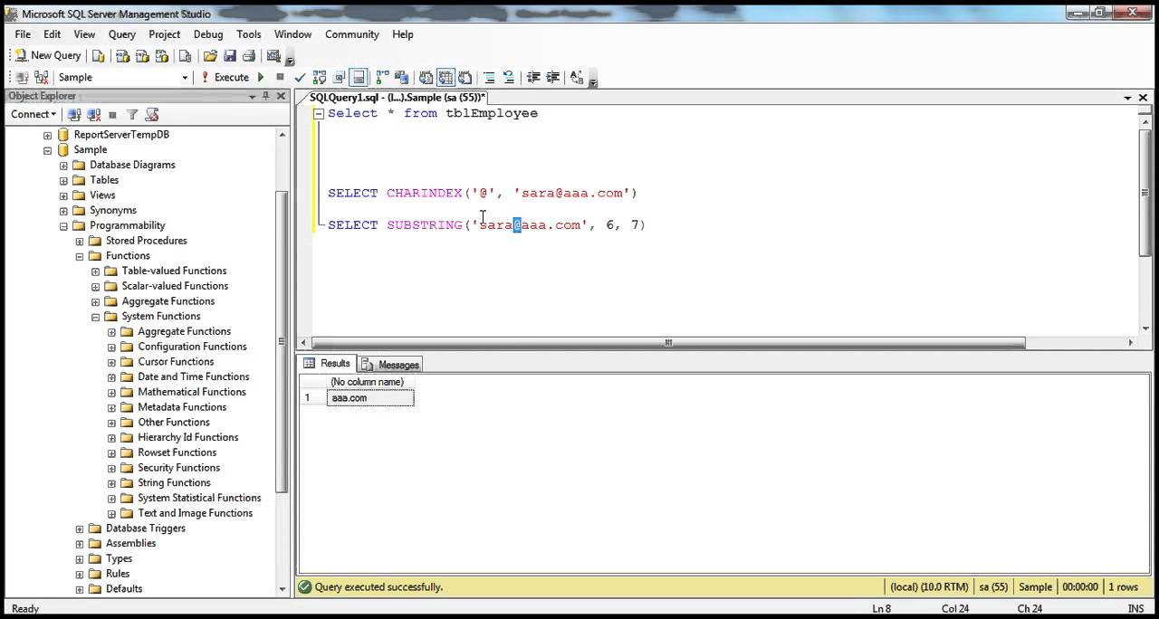Click the Debug green arrow icon
This screenshot has width=1159, height=619.
[262, 78]
